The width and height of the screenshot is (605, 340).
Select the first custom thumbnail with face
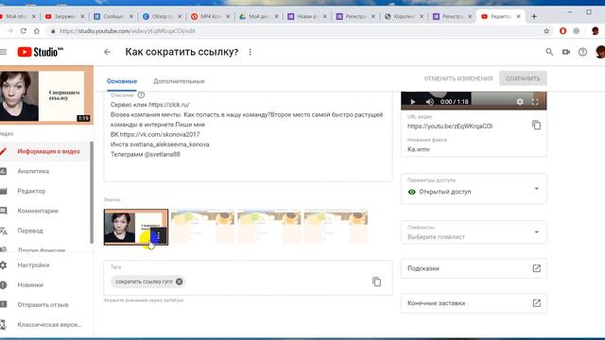point(136,227)
